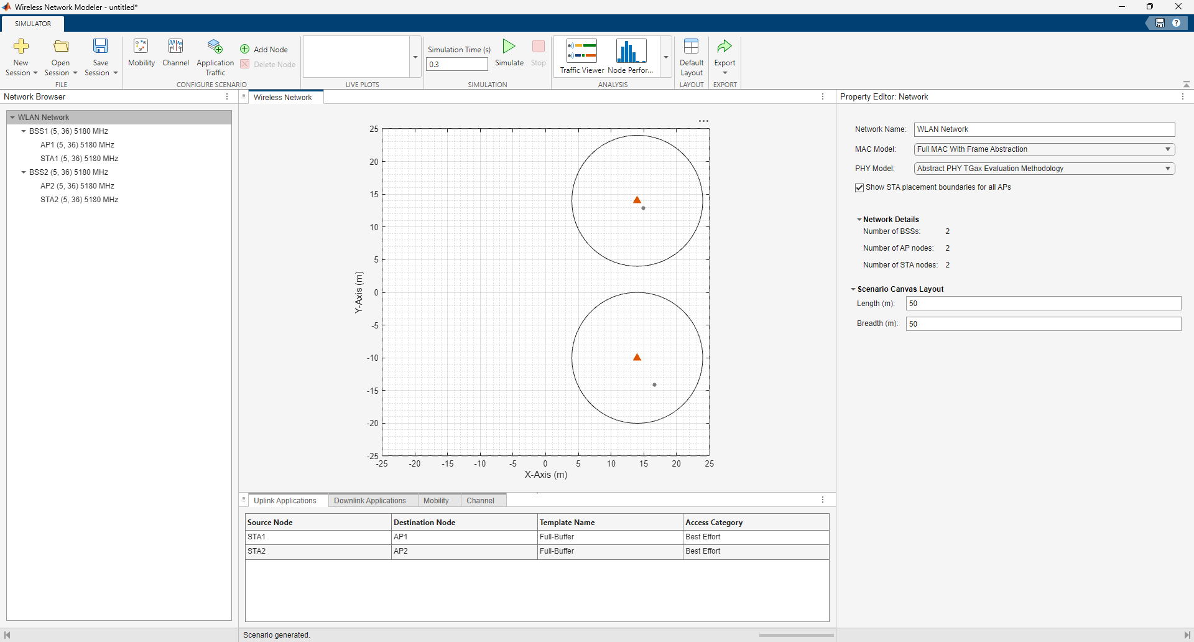Open the Channel configuration tool

(176, 54)
